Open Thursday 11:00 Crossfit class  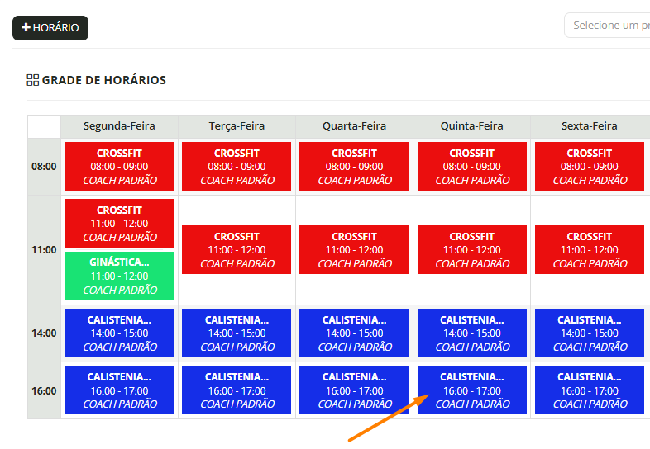[x=471, y=249]
